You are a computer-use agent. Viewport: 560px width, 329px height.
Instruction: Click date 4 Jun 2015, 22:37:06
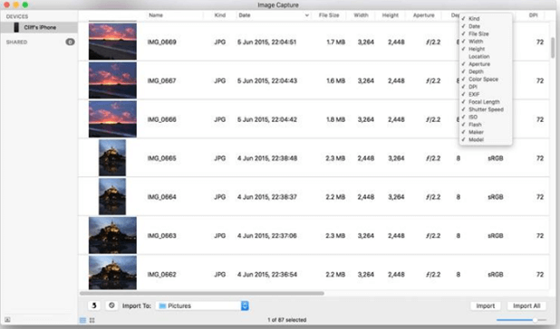267,236
